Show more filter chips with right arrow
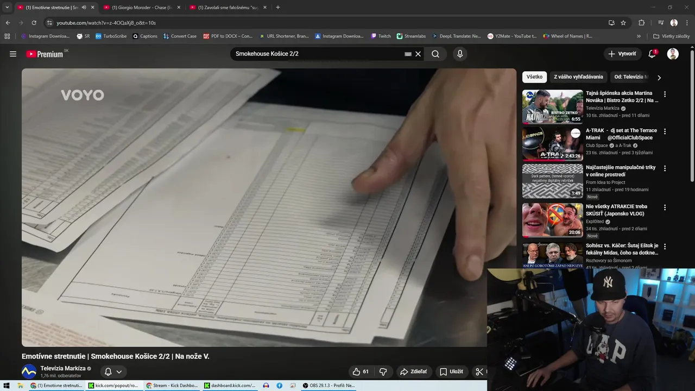 (x=659, y=78)
